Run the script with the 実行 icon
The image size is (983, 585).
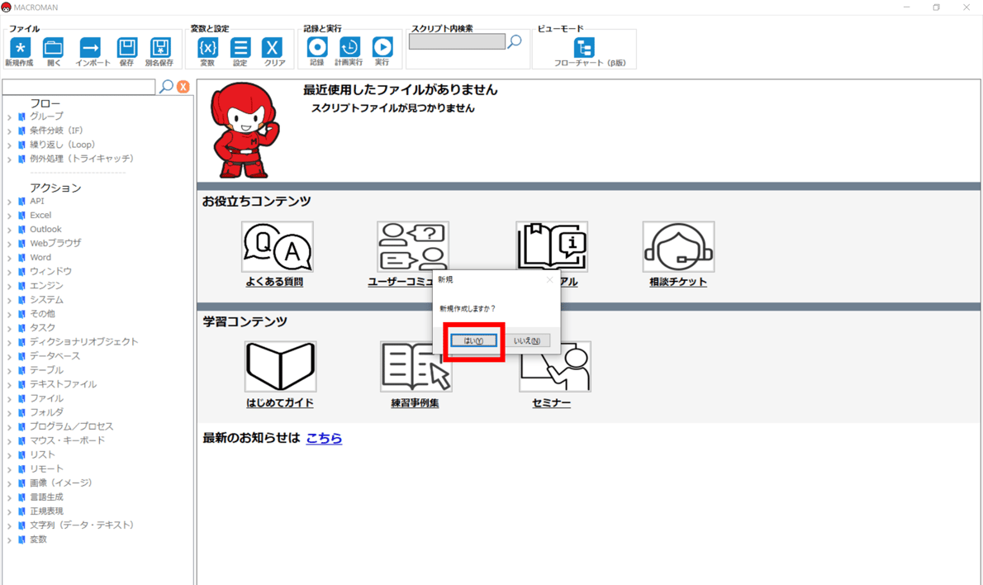coord(382,47)
